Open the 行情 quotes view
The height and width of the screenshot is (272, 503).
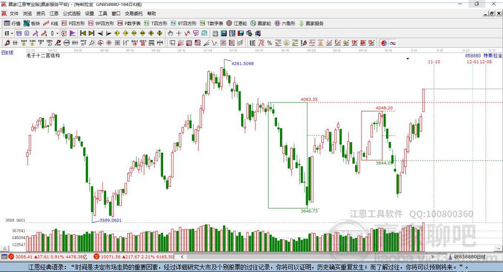[12, 24]
